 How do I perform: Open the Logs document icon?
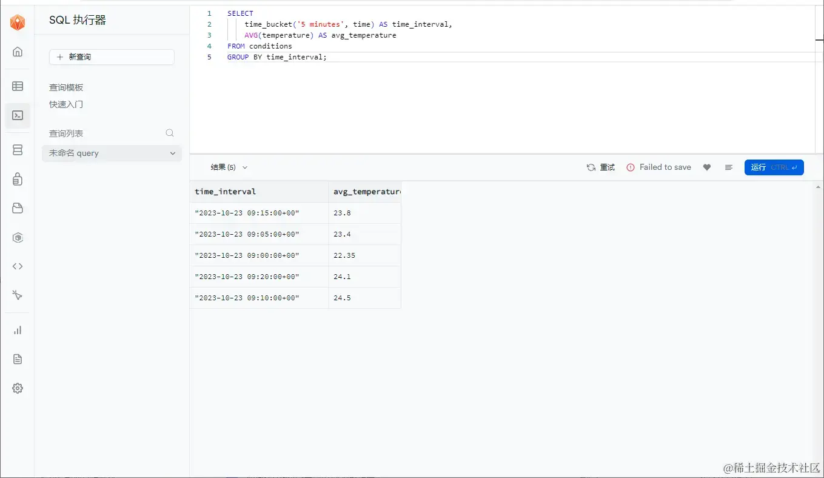click(x=18, y=359)
